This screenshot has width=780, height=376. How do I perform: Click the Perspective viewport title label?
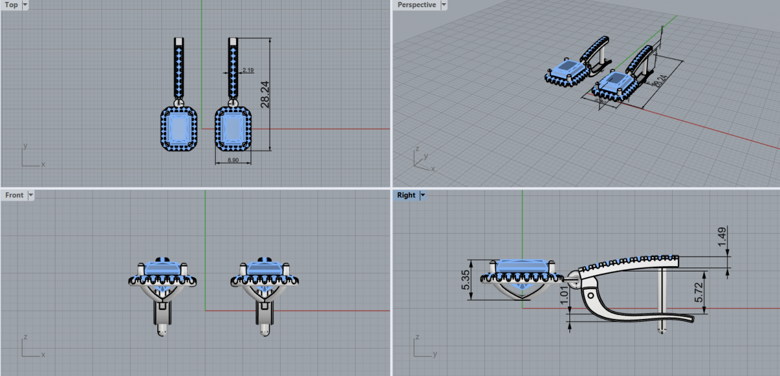tap(417, 5)
